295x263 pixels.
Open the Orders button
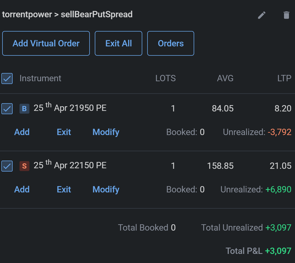coord(171,43)
